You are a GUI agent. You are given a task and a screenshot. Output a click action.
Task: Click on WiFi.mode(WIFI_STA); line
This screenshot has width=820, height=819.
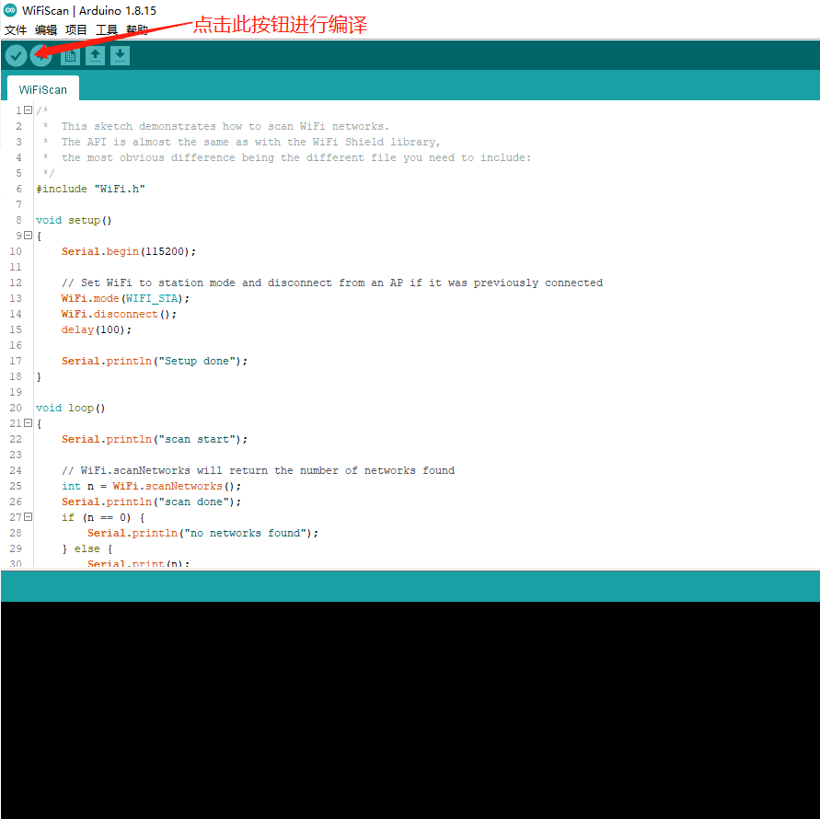point(125,299)
